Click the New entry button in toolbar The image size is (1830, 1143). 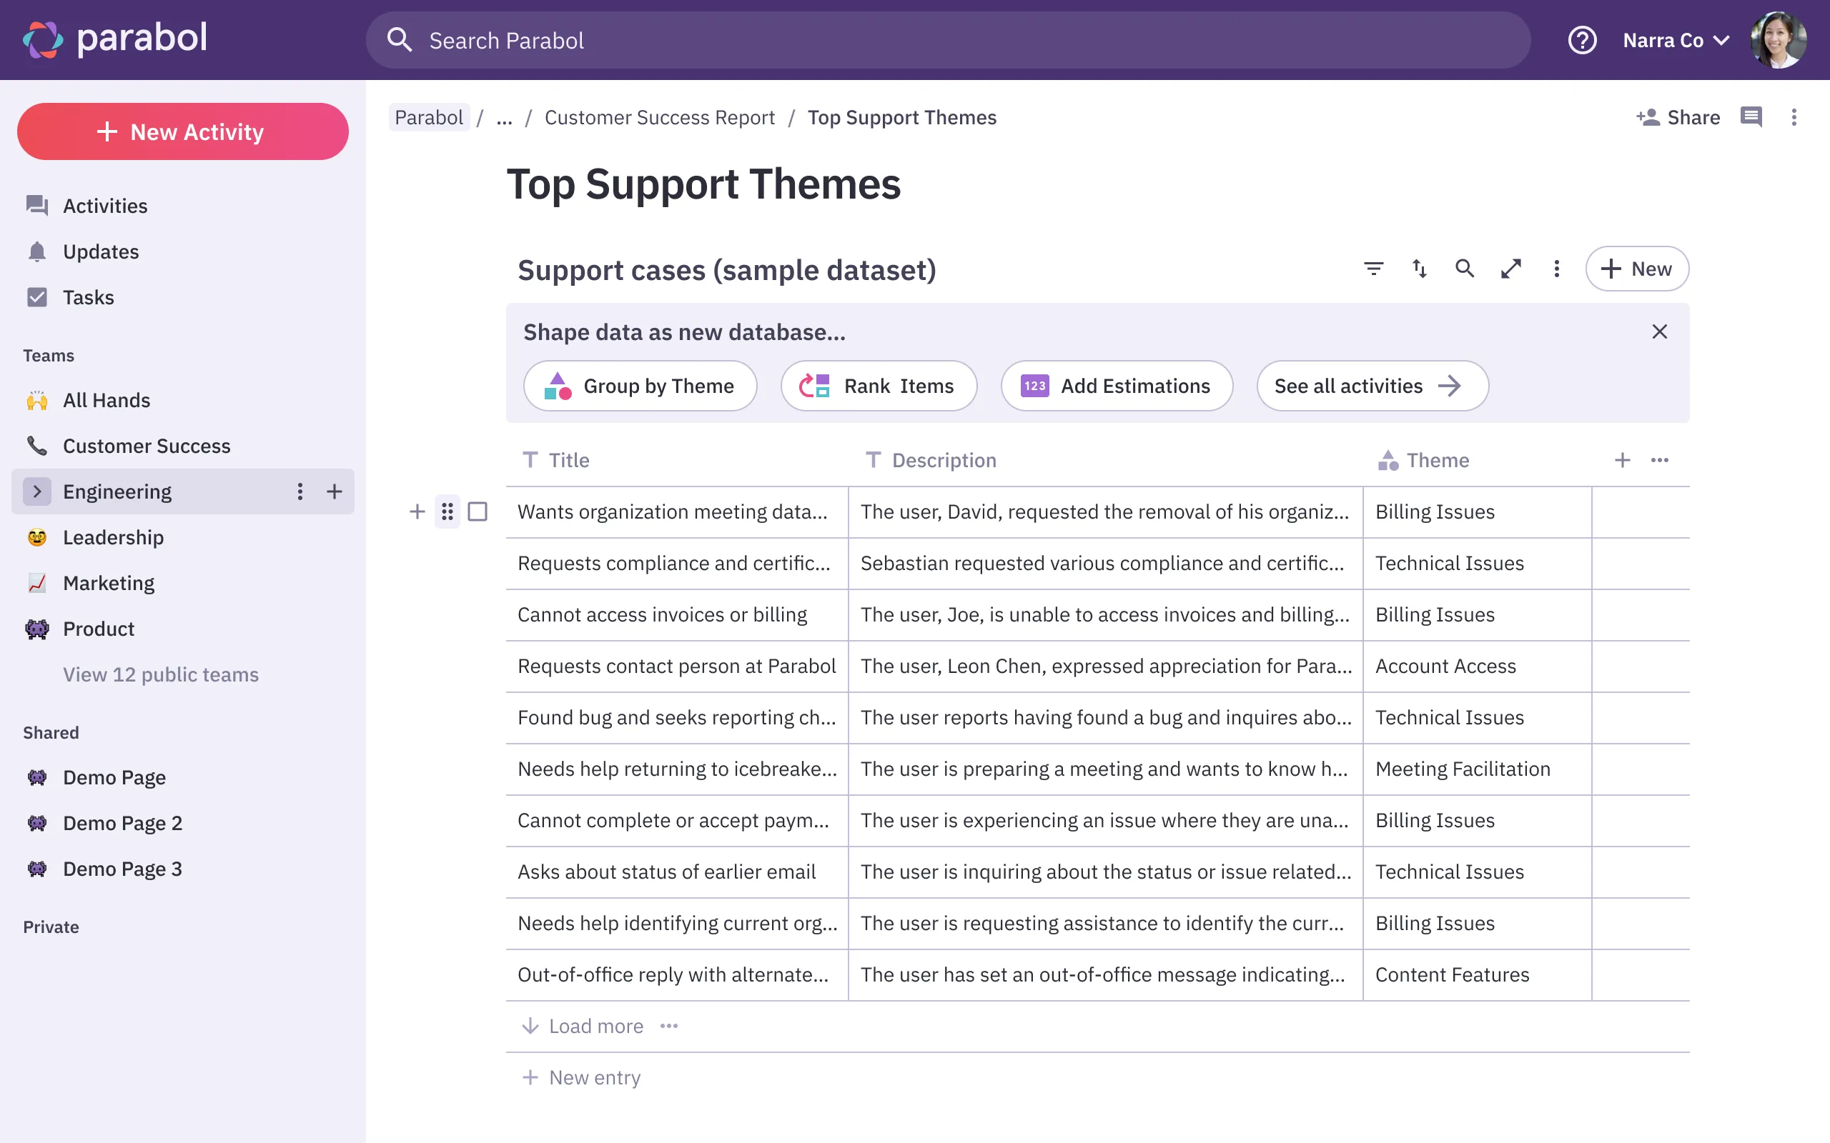click(x=1637, y=269)
